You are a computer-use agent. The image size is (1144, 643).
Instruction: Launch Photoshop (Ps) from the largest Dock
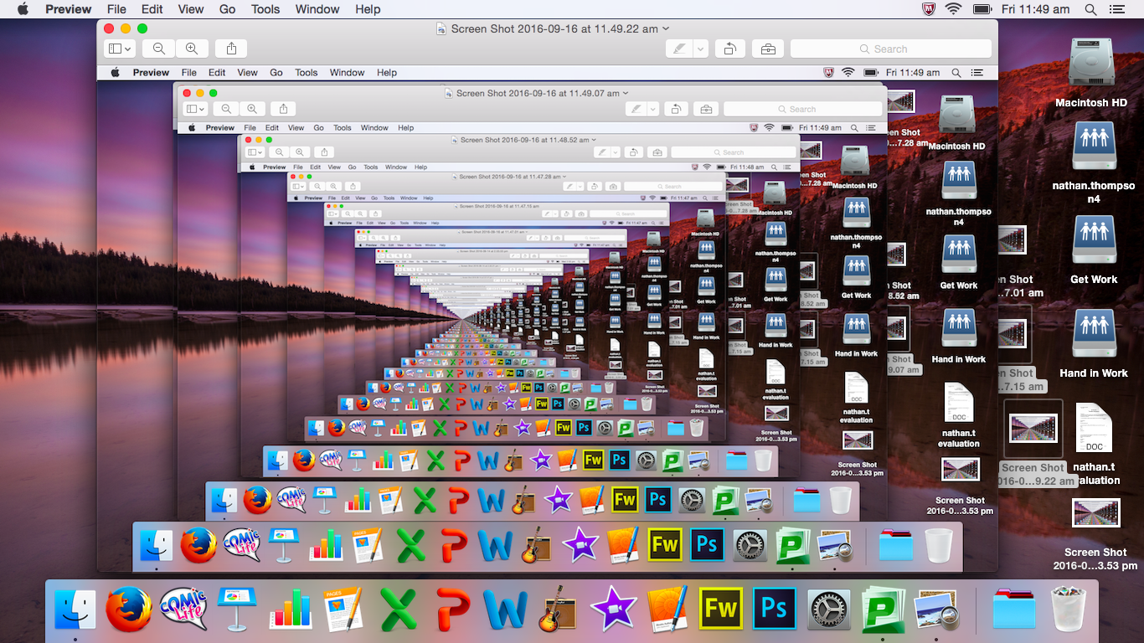(x=775, y=609)
